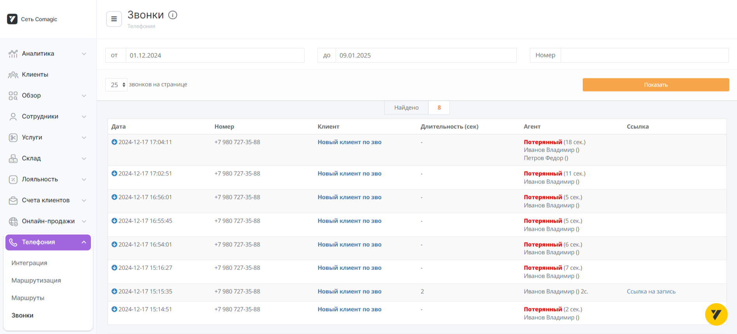Click the от date field 01.12.2024
This screenshot has height=334, width=737.
coord(215,55)
